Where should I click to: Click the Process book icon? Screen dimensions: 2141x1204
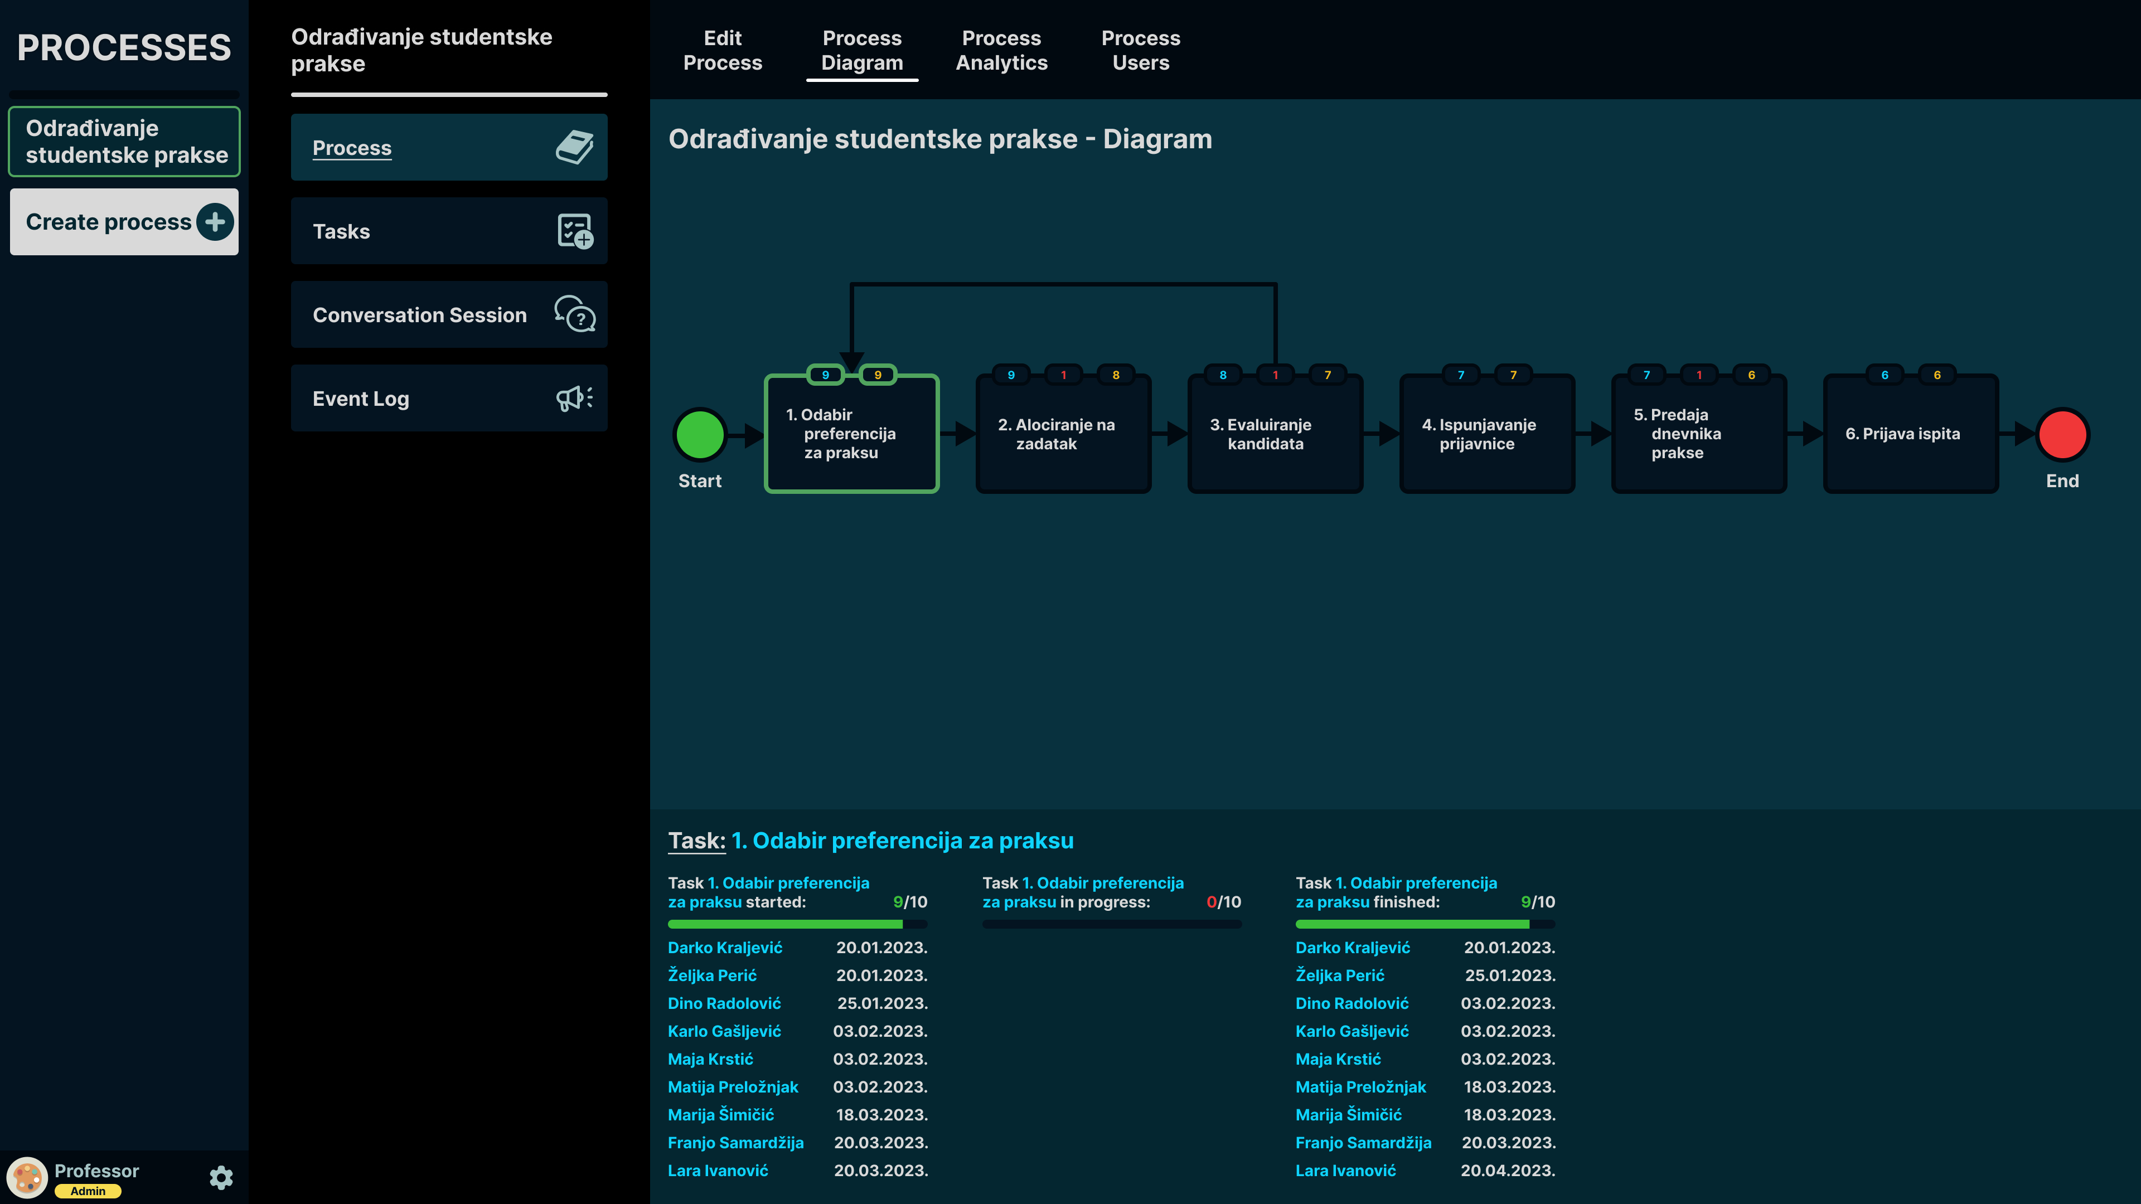(x=574, y=147)
